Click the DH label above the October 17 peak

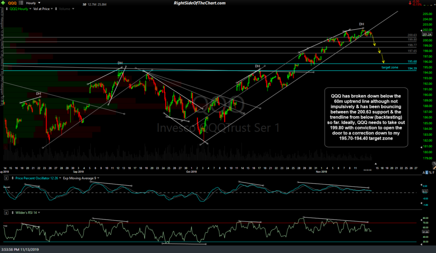point(258,66)
